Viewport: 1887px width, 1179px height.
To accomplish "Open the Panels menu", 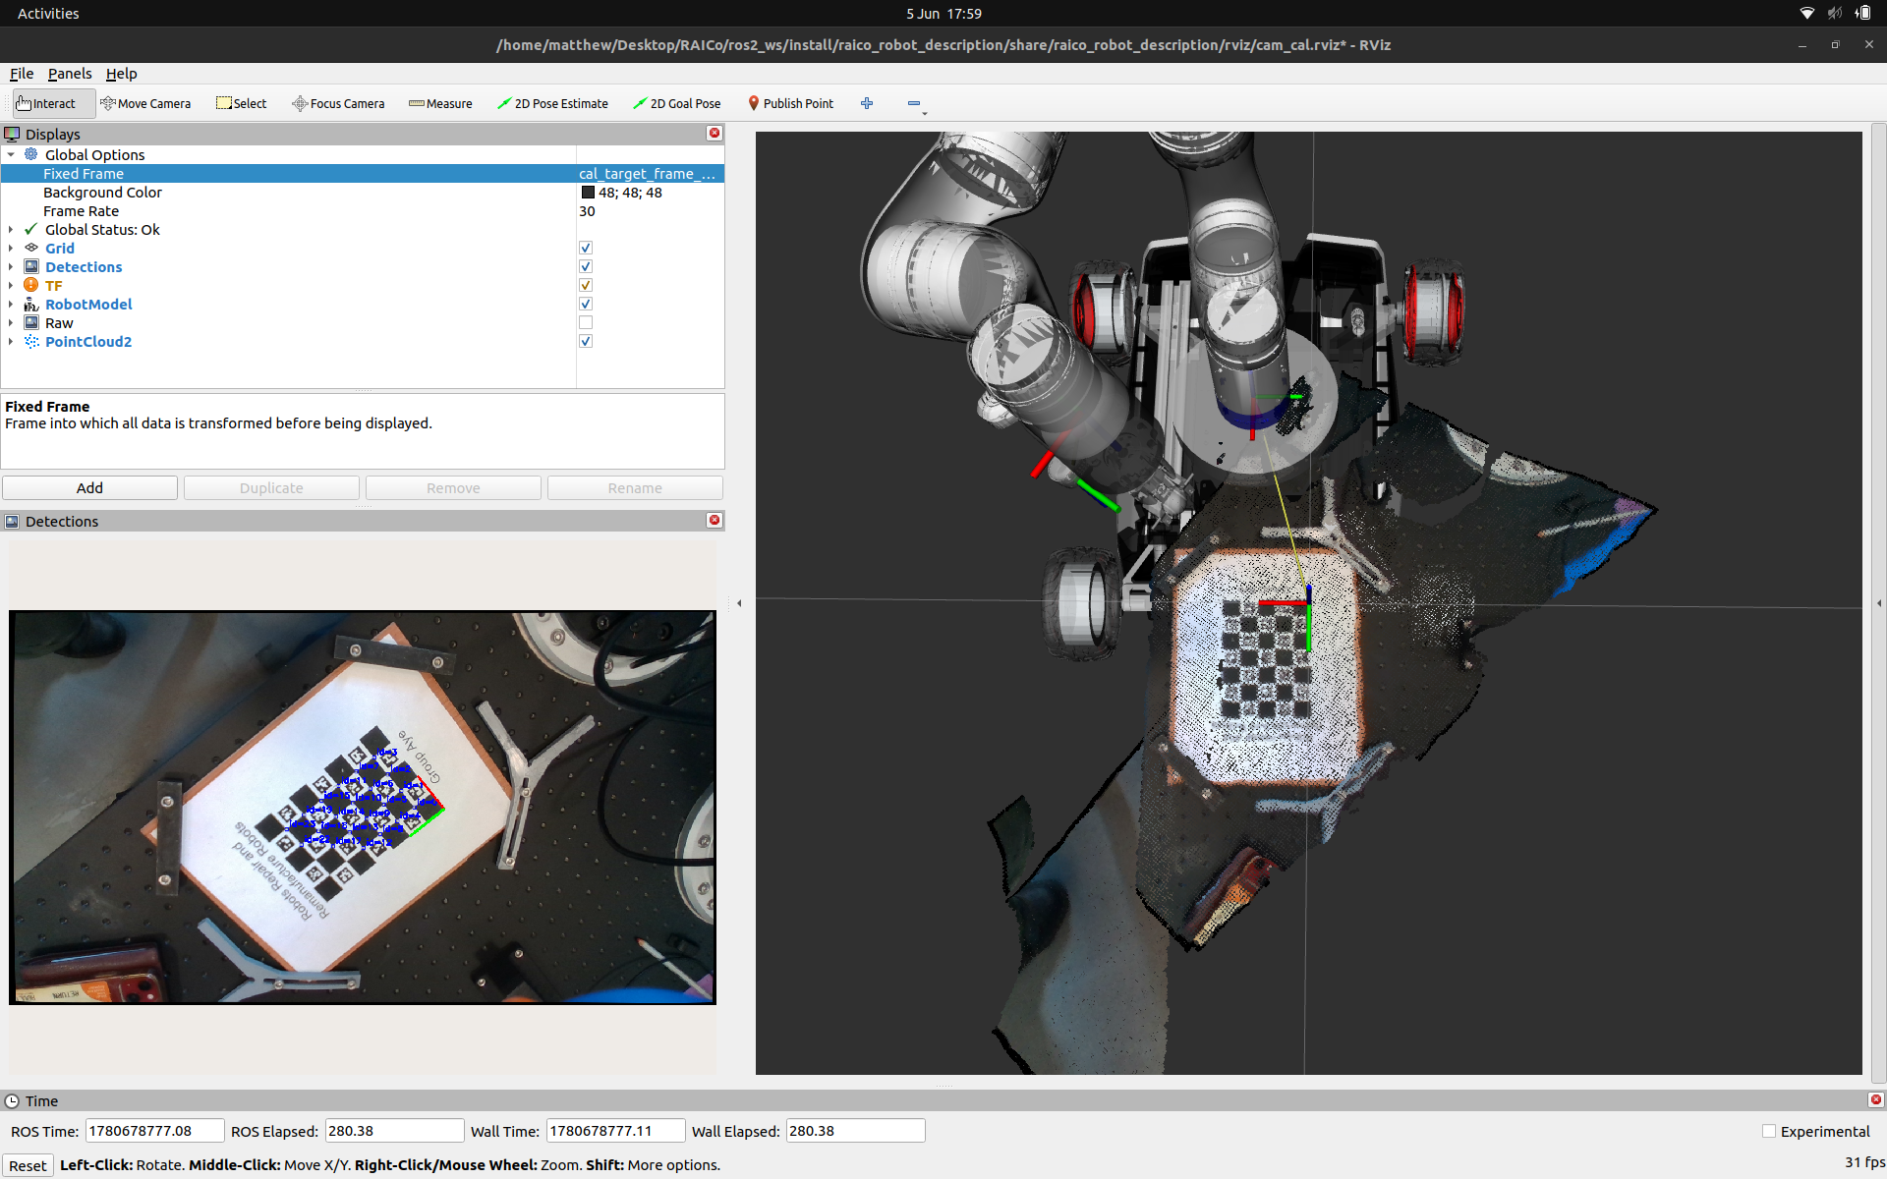I will point(70,74).
